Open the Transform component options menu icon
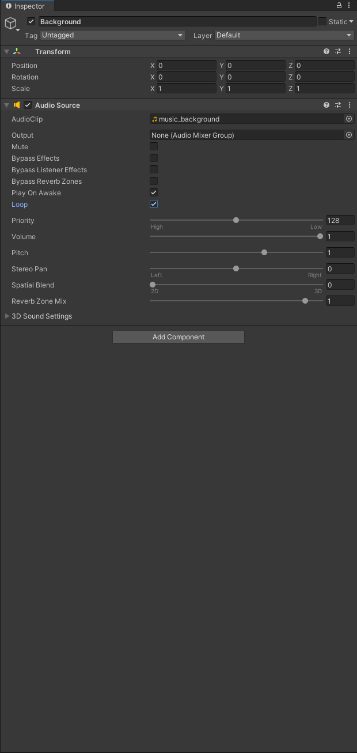Image resolution: width=357 pixels, height=753 pixels. (350, 51)
